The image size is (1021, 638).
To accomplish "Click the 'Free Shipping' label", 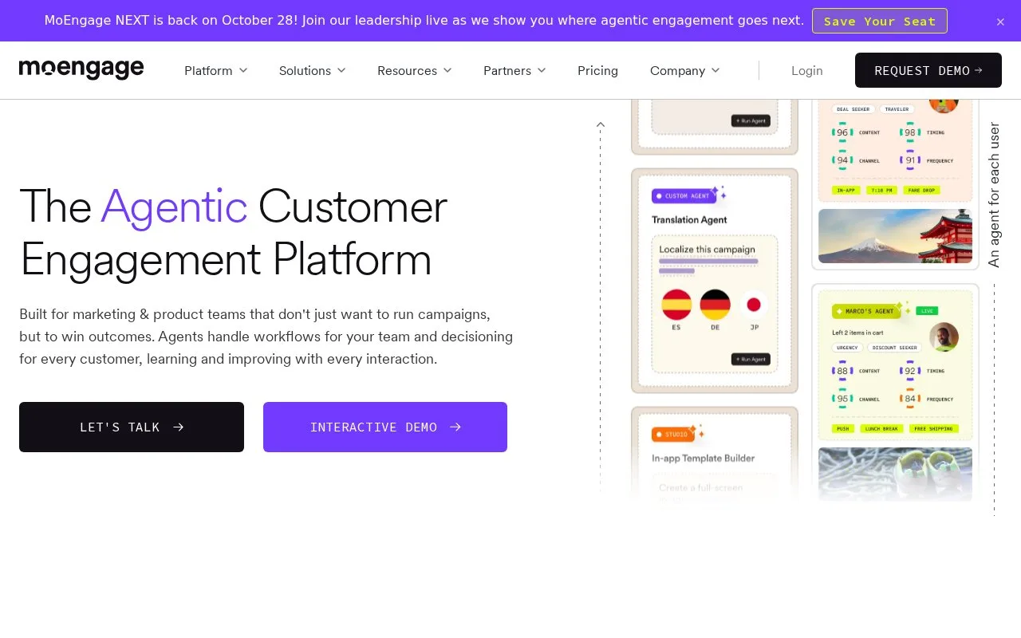I will pos(932,429).
